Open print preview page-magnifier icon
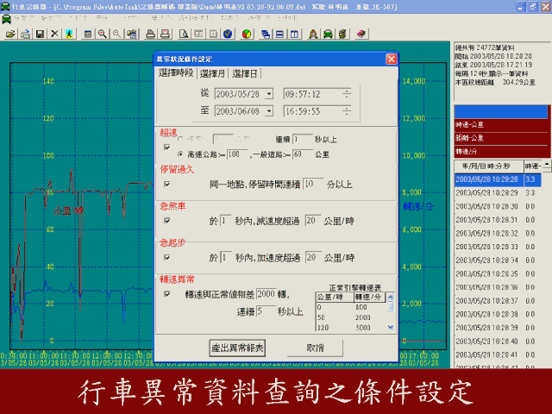 click(x=184, y=34)
